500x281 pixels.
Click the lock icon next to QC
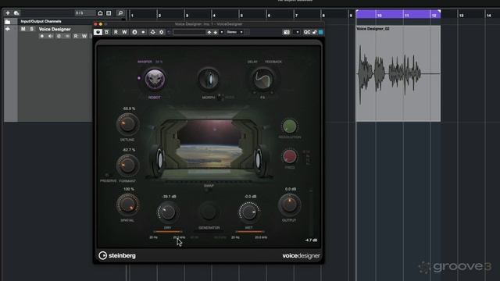click(x=314, y=32)
